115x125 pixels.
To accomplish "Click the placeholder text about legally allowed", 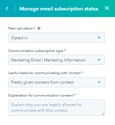I will (x=46, y=108).
